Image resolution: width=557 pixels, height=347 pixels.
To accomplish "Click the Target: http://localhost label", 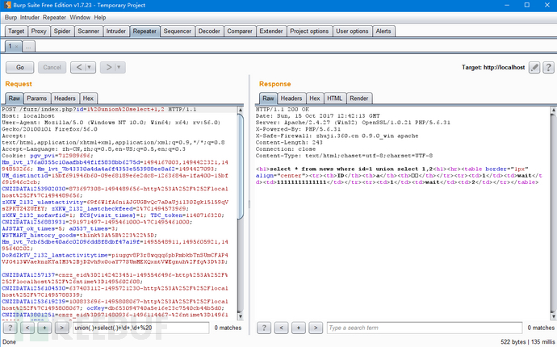I will 493,67.
